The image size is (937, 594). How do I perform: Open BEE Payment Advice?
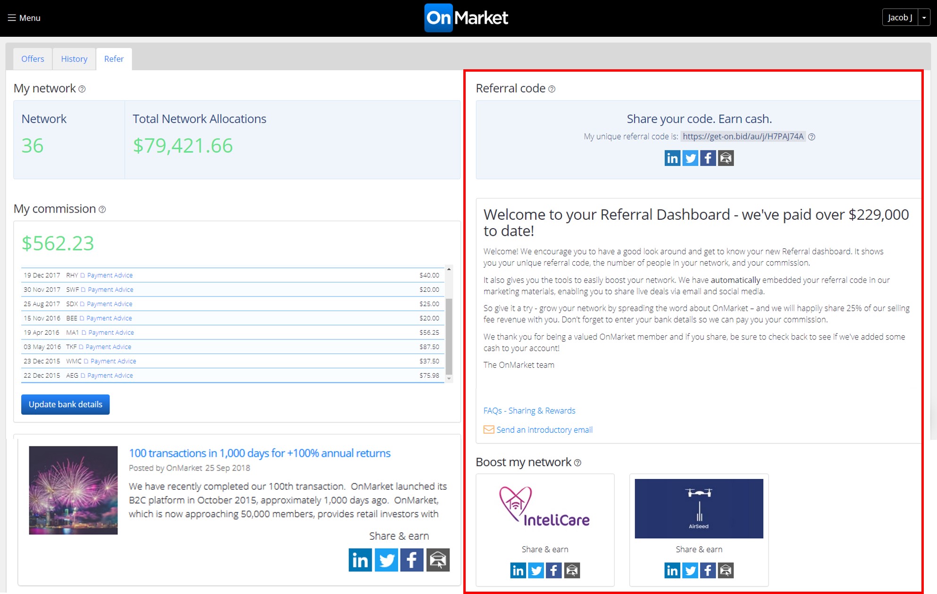tap(109, 318)
